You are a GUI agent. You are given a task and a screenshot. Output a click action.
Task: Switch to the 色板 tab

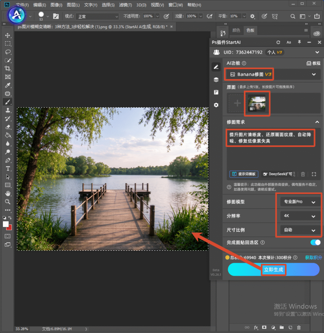pos(250,30)
